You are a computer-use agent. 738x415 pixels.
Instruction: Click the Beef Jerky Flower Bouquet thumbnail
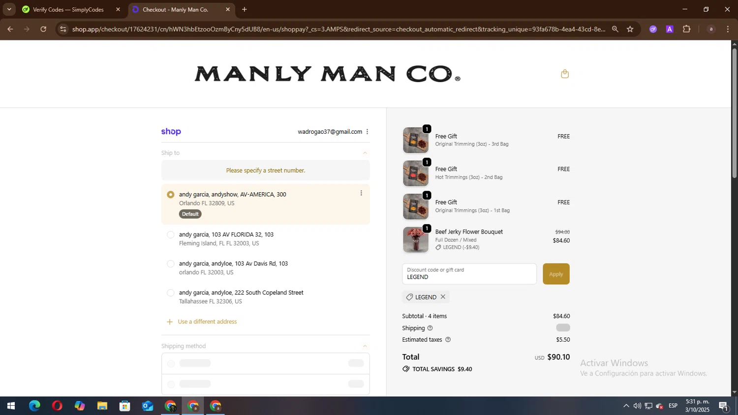(416, 239)
